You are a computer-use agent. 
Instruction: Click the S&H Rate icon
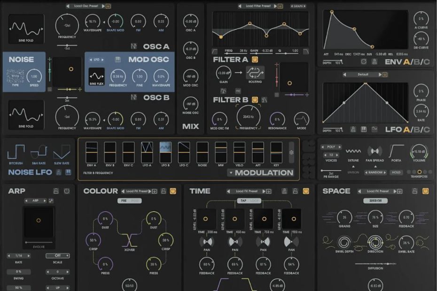pyautogui.click(x=39, y=153)
